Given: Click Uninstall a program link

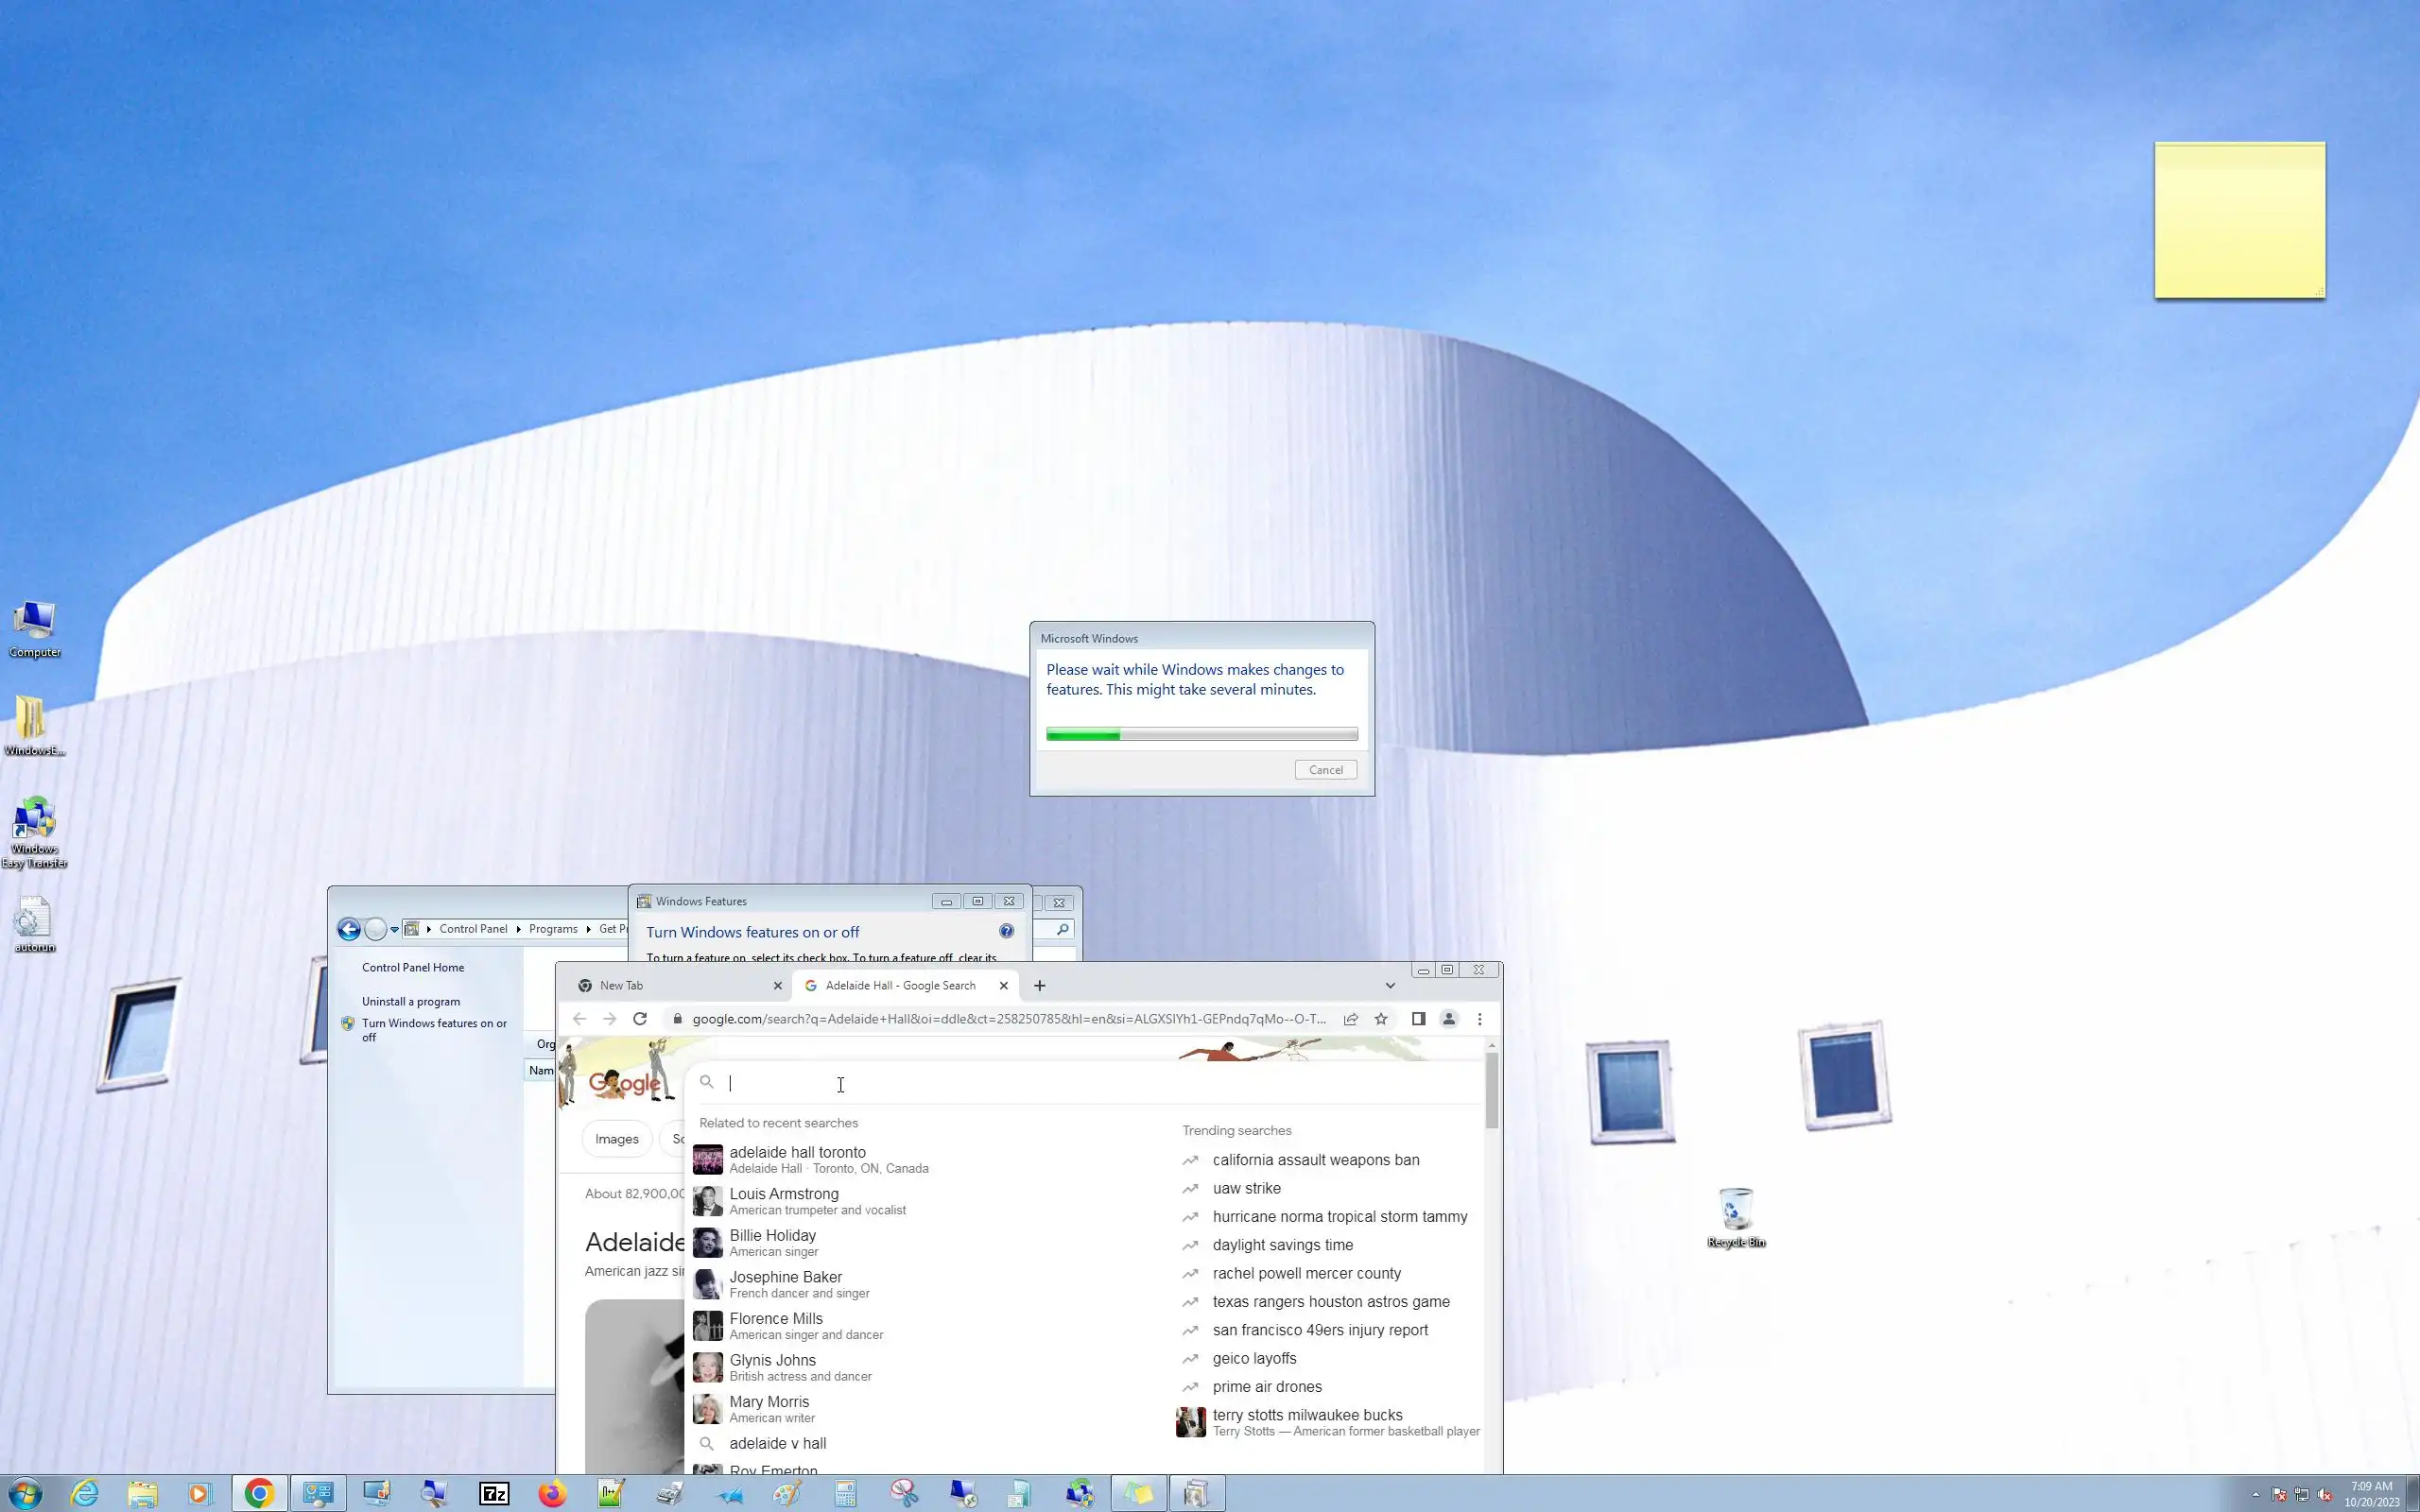Looking at the screenshot, I should pos(411,1001).
